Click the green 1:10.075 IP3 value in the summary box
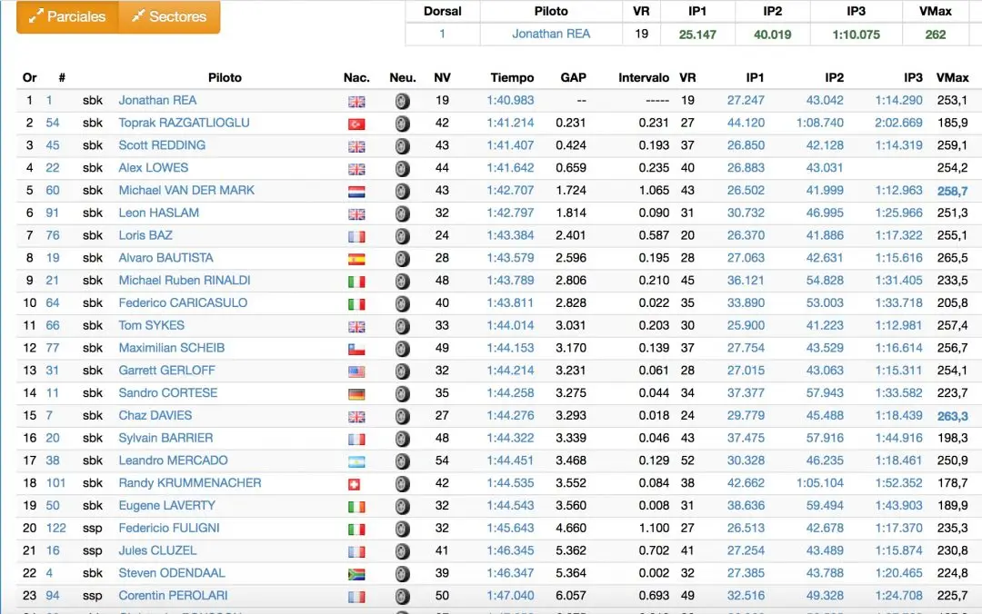982x614 pixels. coord(857,35)
